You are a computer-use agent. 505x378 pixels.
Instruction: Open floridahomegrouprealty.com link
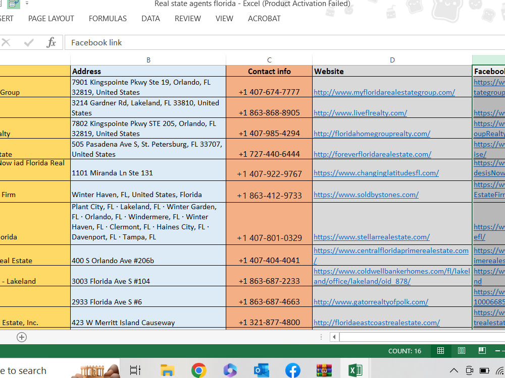tap(372, 134)
